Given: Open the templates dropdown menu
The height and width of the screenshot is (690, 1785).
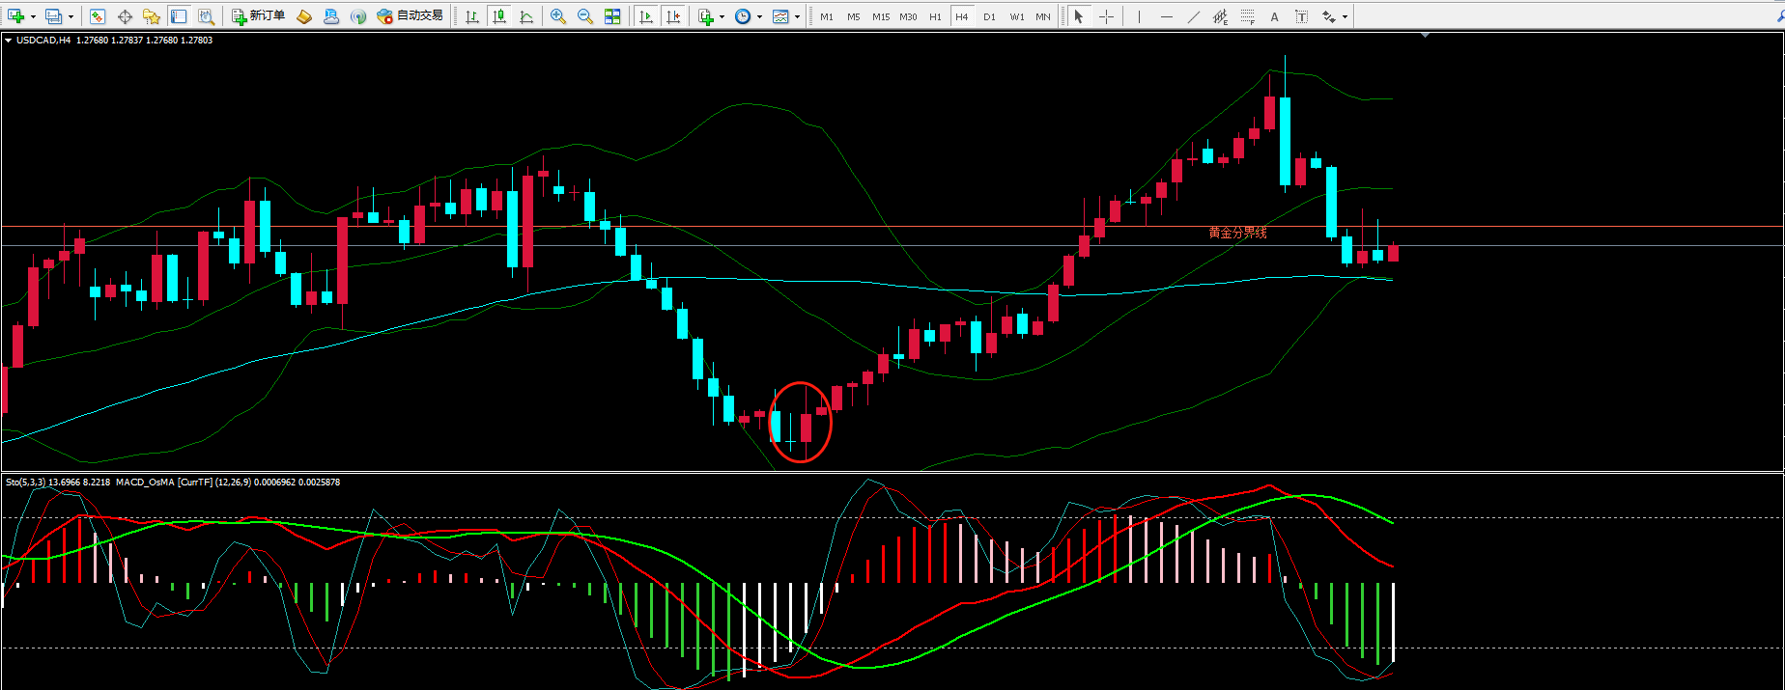Looking at the screenshot, I should (797, 16).
